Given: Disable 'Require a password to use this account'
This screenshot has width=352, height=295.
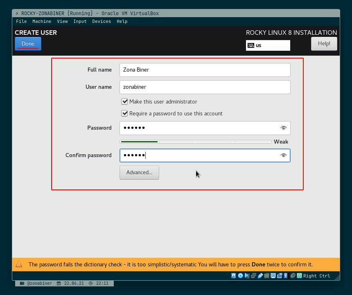Looking at the screenshot, I should coord(124,114).
